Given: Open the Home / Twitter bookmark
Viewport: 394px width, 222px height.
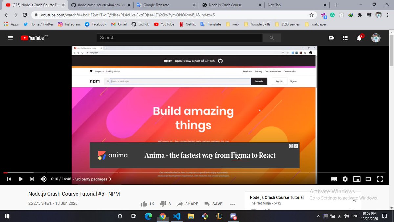Looking at the screenshot, I should [38, 24].
